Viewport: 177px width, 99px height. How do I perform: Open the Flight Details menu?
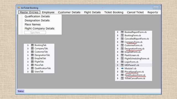[x=92, y=12]
